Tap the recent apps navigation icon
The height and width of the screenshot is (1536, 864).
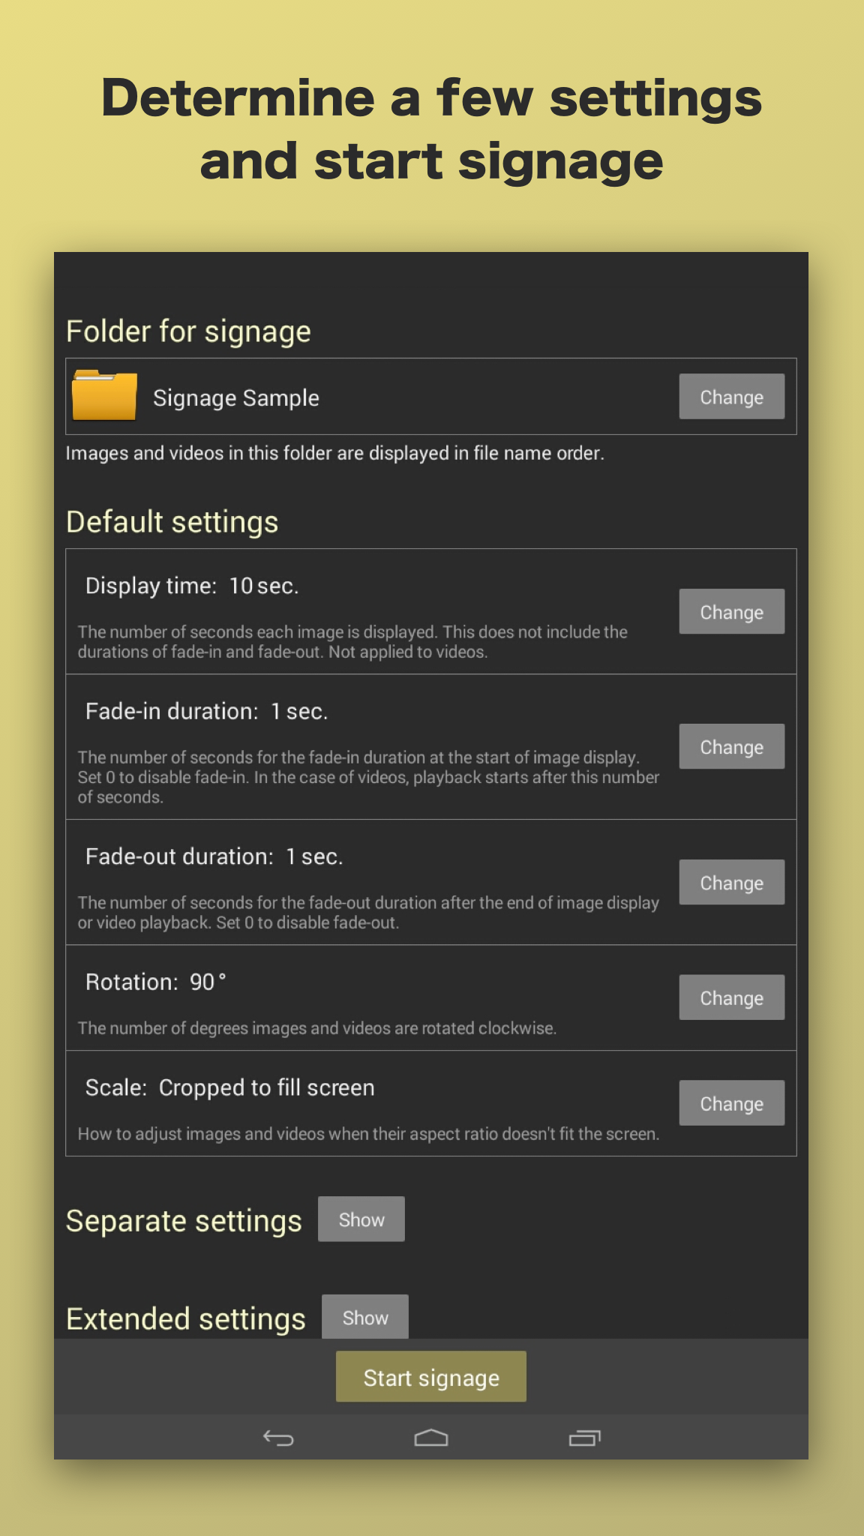coord(585,1438)
